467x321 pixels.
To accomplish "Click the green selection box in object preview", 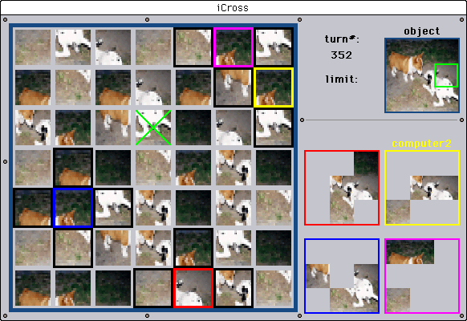I will pyautogui.click(x=446, y=75).
